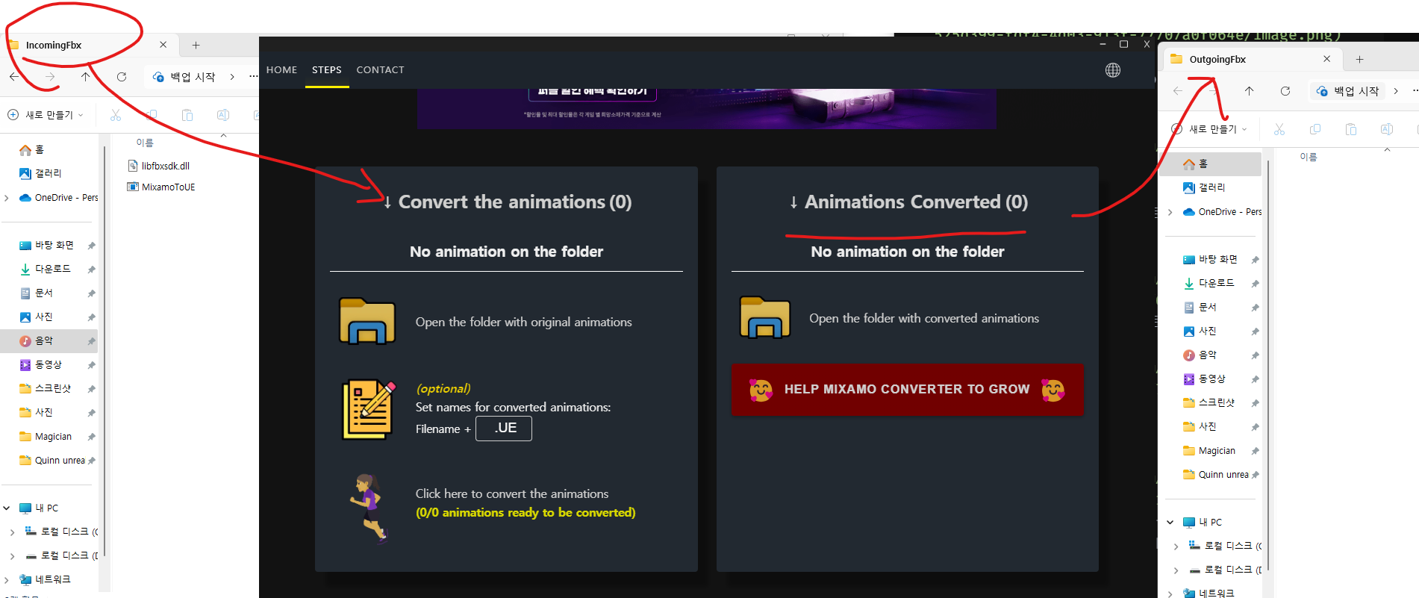The width and height of the screenshot is (1419, 598).
Task: Click 'Click here to convert the animations' text
Action: click(x=512, y=493)
